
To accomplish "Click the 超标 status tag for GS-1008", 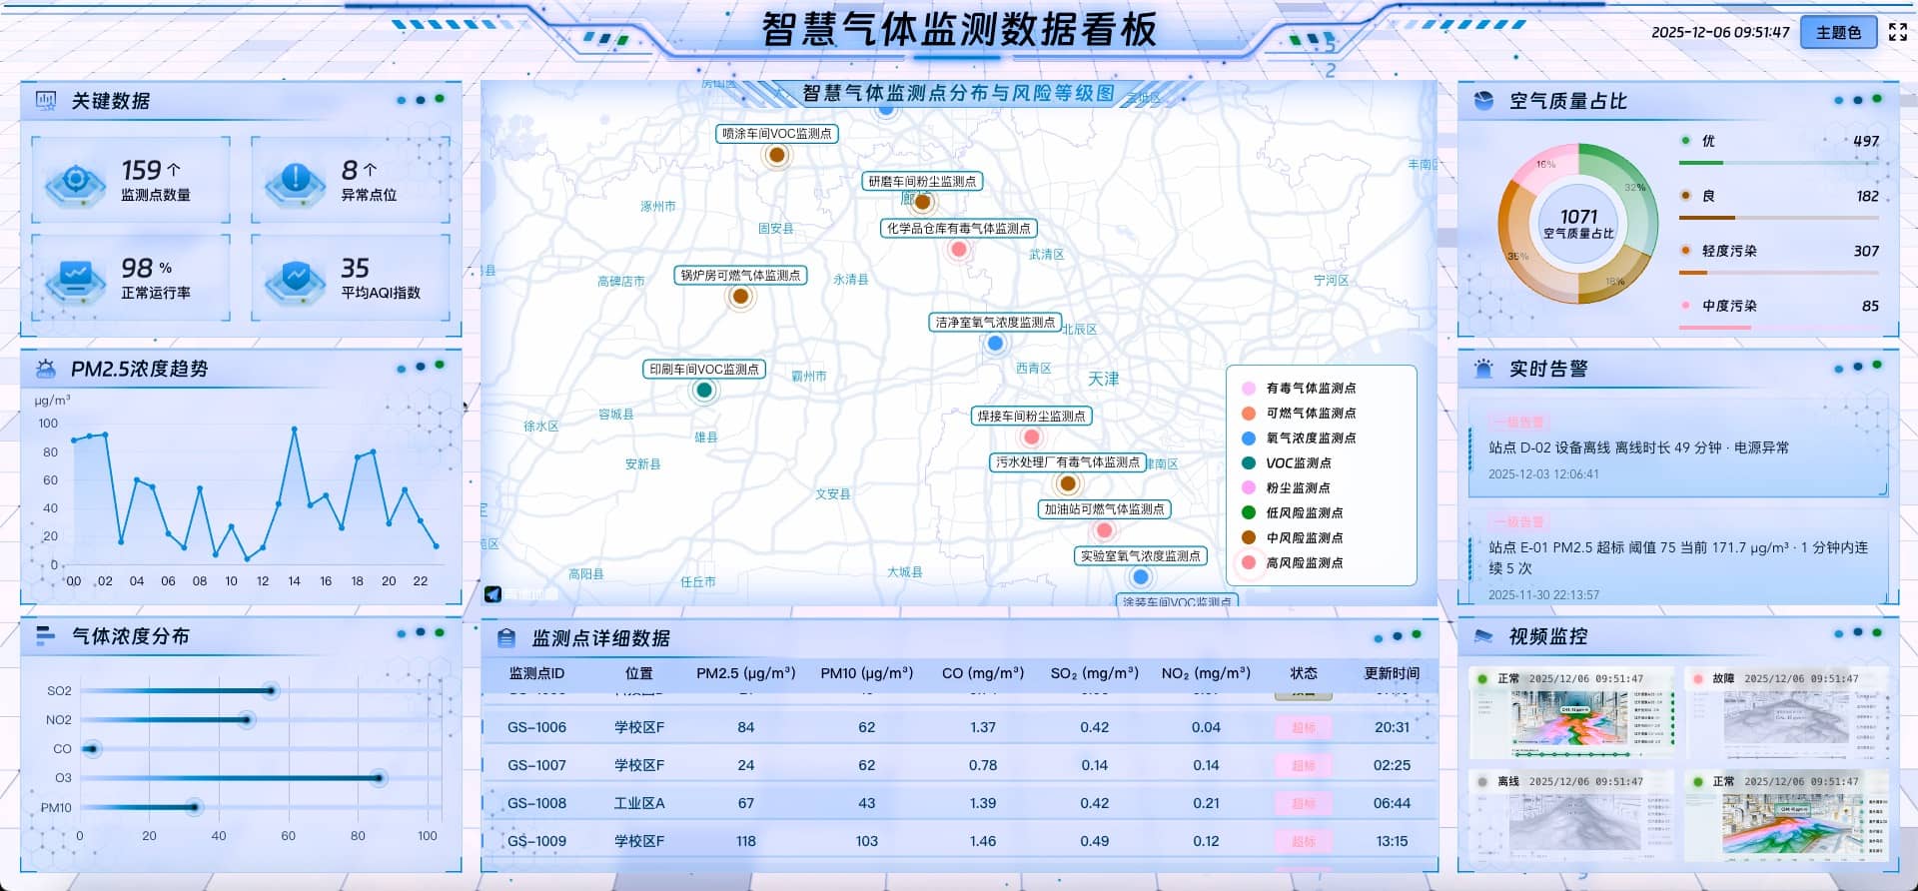I will (1304, 804).
